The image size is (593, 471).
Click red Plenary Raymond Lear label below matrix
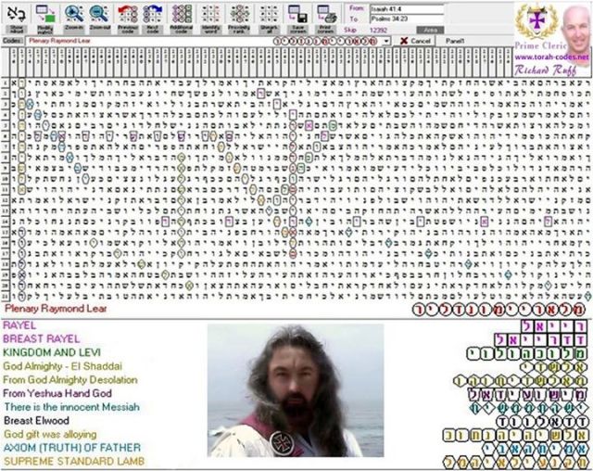point(56,309)
